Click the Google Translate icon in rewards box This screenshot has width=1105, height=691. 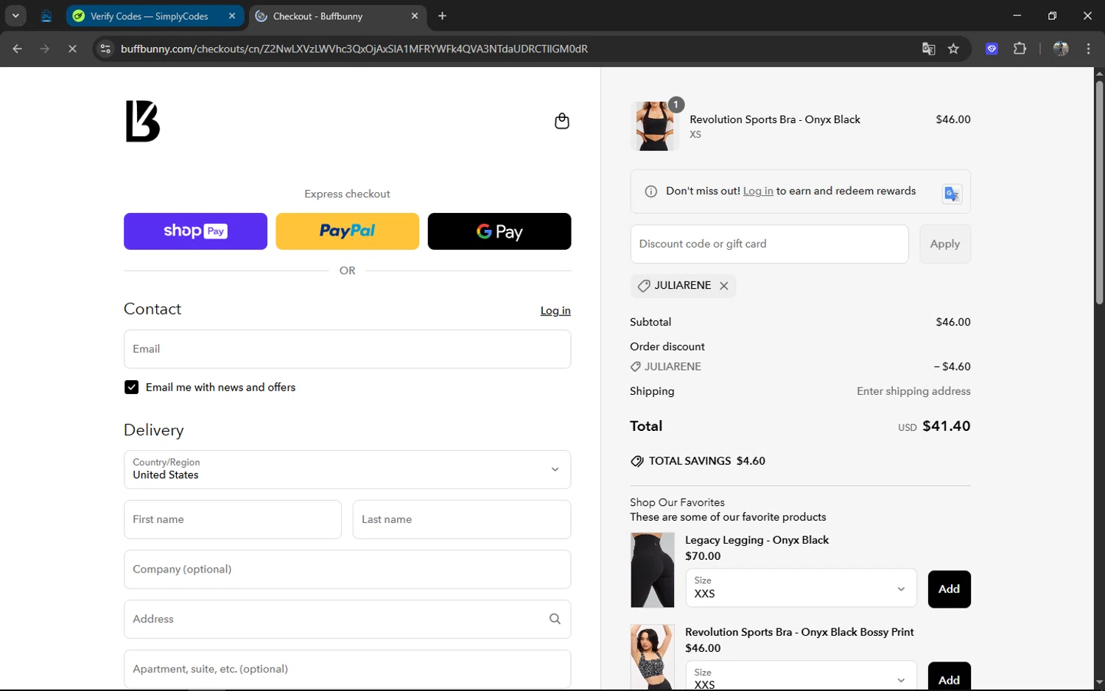tap(952, 194)
